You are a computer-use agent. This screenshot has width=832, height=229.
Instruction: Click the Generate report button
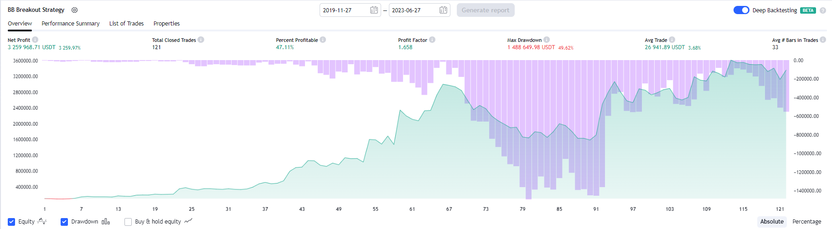tap(486, 10)
